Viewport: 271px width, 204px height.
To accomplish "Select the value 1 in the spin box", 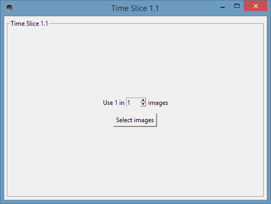I will [x=129, y=103].
